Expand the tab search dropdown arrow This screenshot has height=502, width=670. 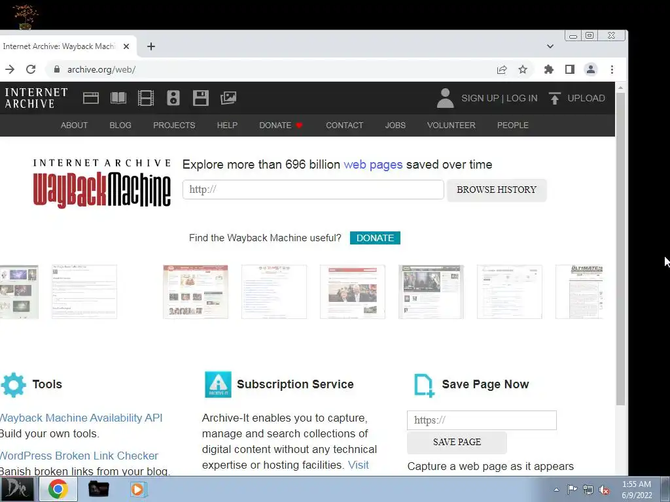click(x=550, y=46)
